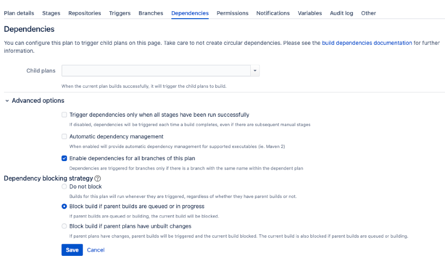Cancel the dependency changes
Viewport: 445px width, 261px height.
point(96,250)
